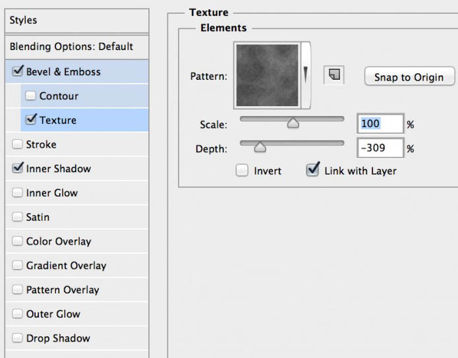Select the Outer Glow label
Screen dimensions: 458x358
(53, 314)
